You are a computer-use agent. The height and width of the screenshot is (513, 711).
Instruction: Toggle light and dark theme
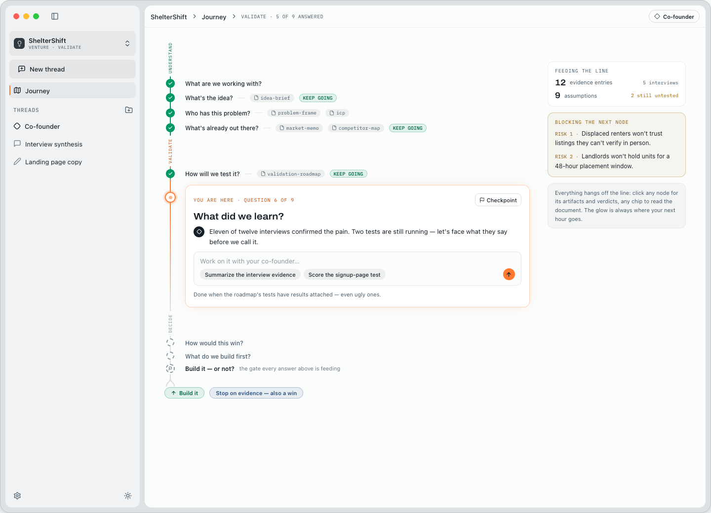click(128, 496)
